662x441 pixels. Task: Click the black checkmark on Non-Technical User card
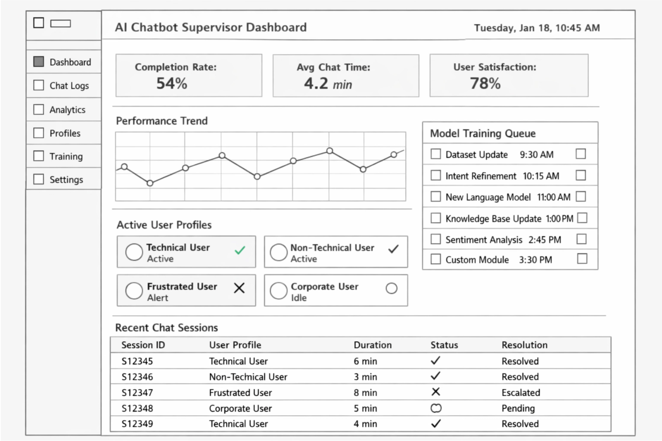pos(393,249)
